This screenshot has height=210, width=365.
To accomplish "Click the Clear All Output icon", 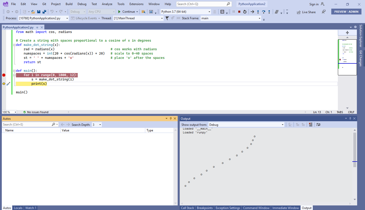I will [x=311, y=125].
